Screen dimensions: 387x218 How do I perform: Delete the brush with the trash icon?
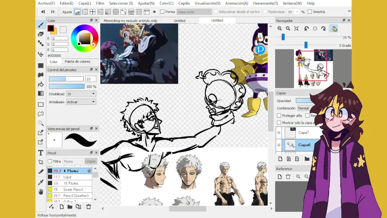(89, 207)
